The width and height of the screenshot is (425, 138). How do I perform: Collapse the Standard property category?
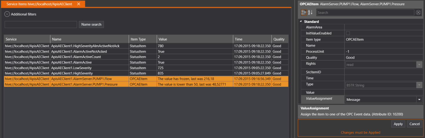point(301,22)
